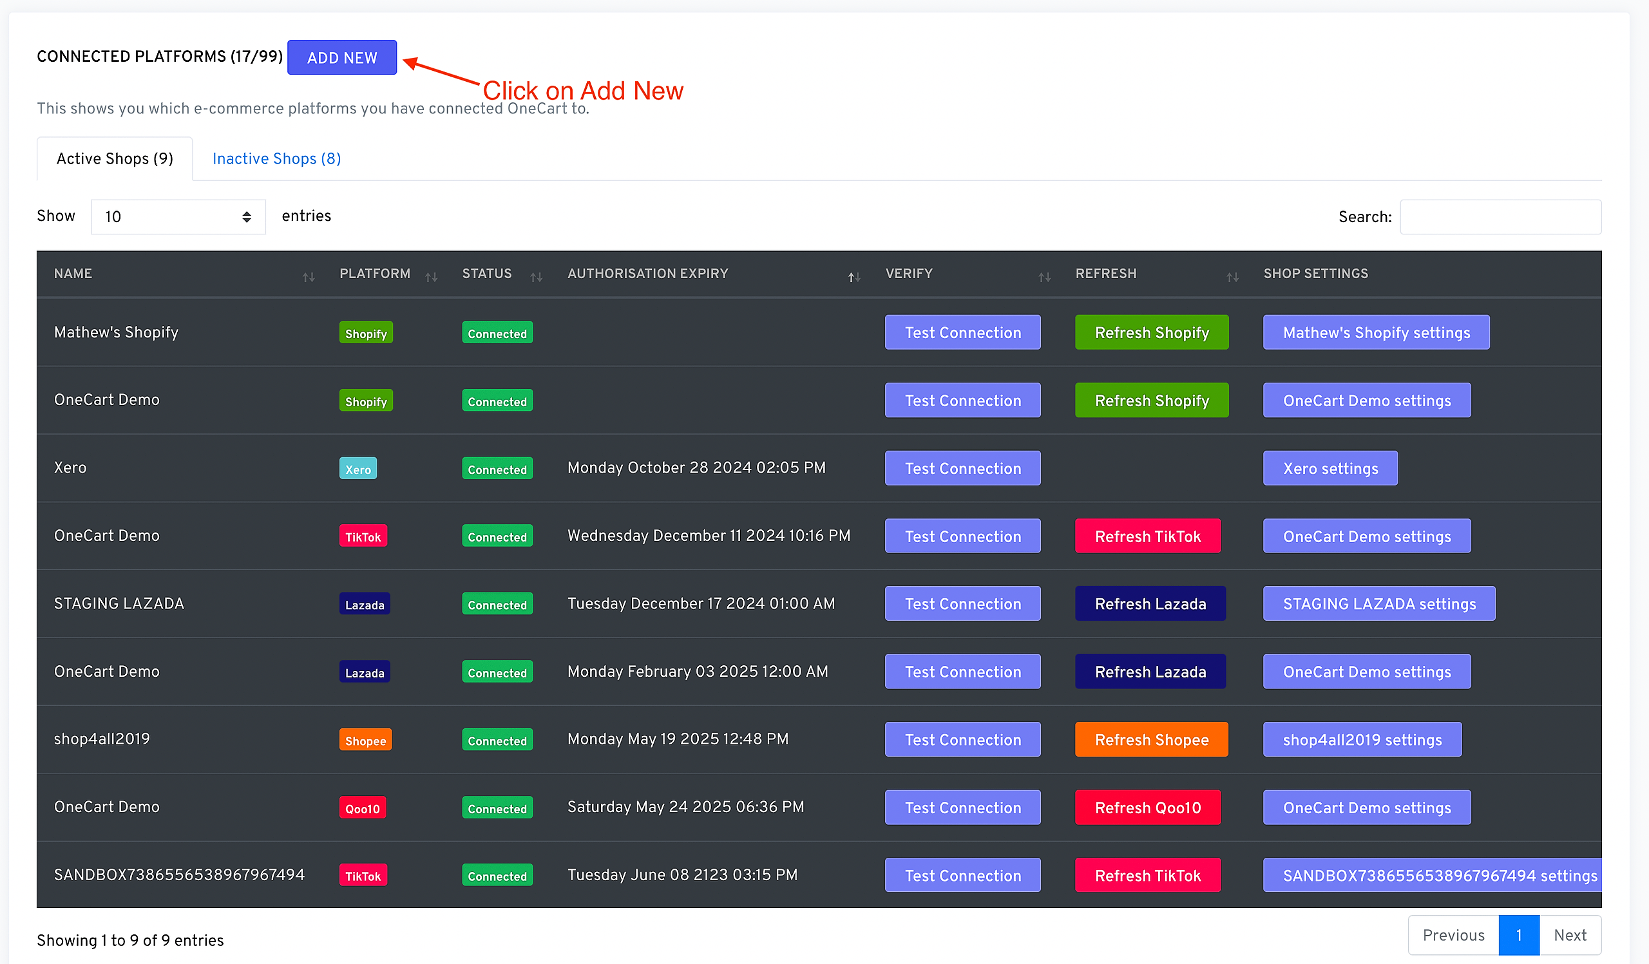This screenshot has width=1649, height=964.
Task: Select page 1 in pagination
Action: point(1518,935)
